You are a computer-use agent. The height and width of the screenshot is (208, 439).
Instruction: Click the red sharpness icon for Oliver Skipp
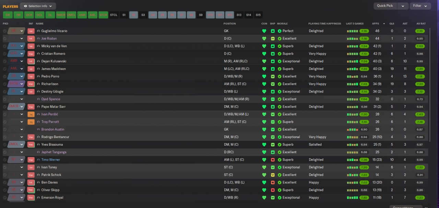pyautogui.click(x=273, y=190)
